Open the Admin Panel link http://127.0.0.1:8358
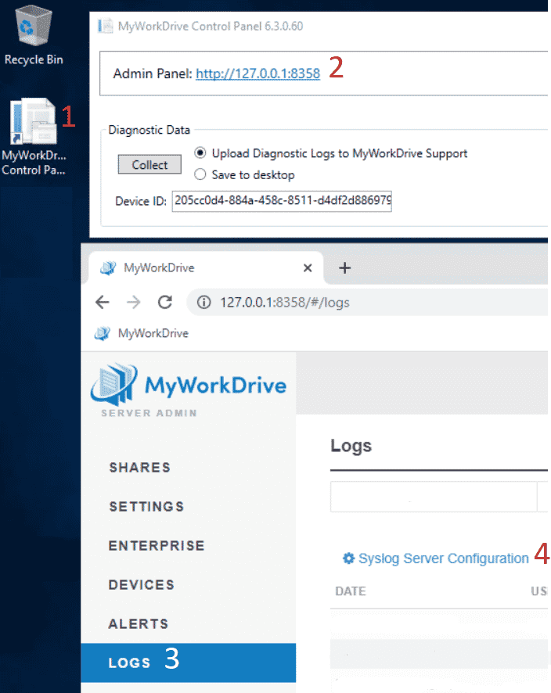Viewport: 551px width, 693px height. 257,74
